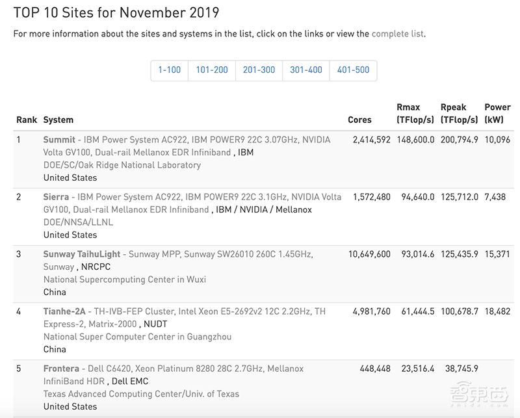Switch to the 201-300 range
This screenshot has width=520, height=418.
[x=259, y=70]
